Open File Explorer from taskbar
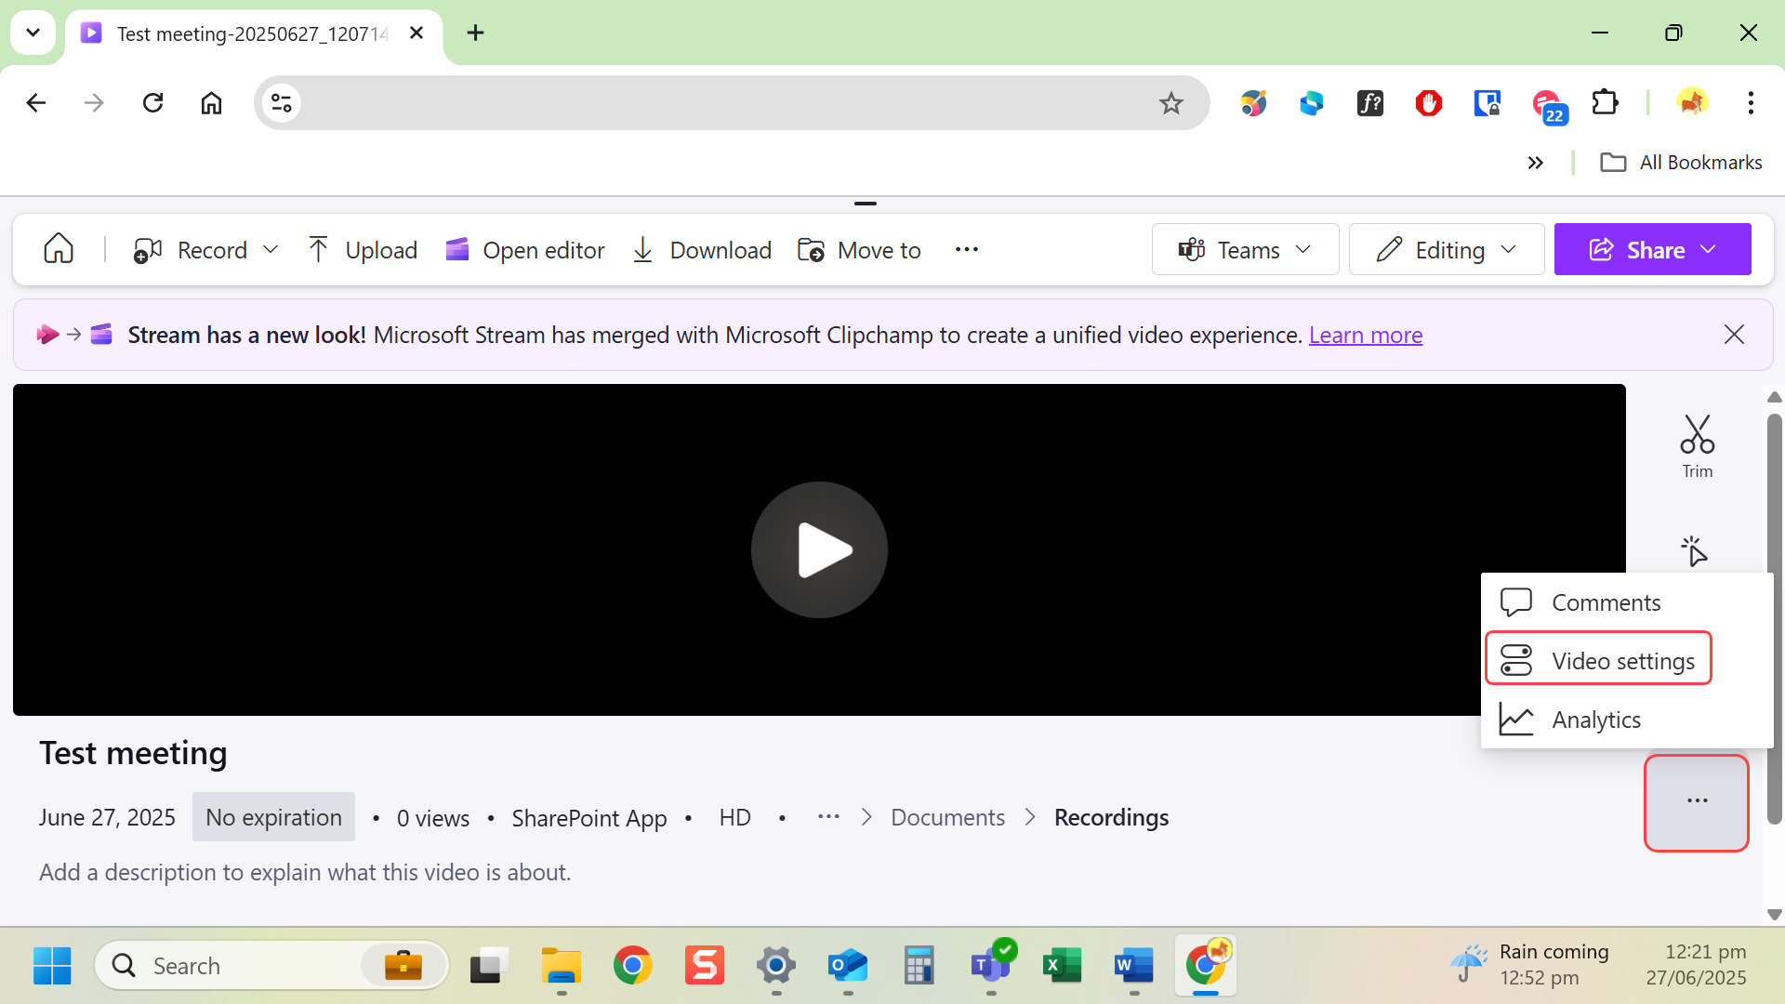Viewport: 1785px width, 1004px height. pos(562,966)
